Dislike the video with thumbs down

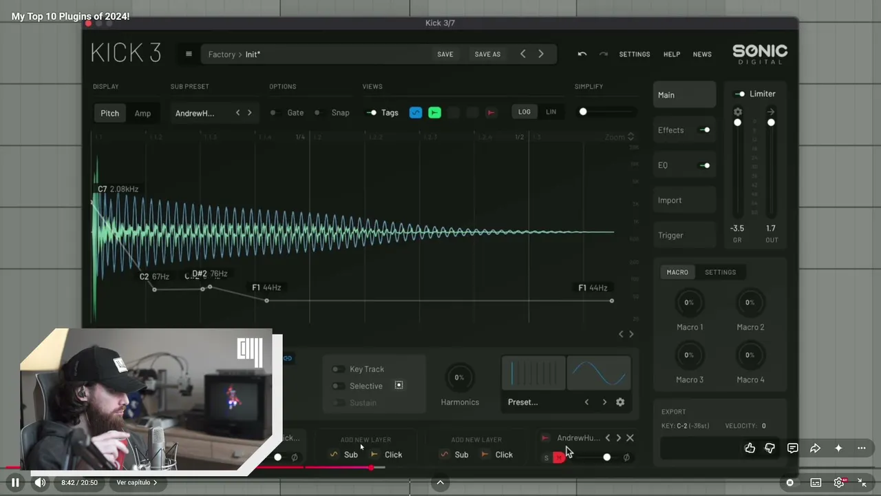(x=770, y=448)
